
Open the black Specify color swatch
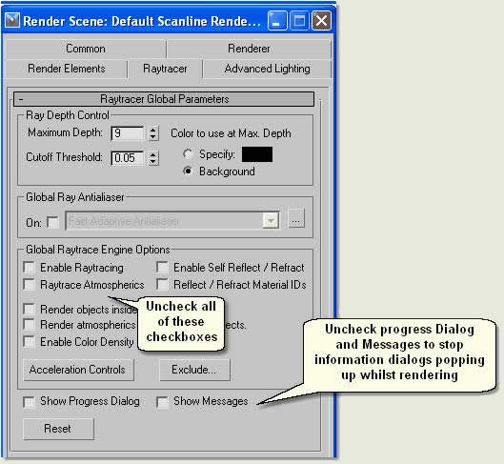[257, 154]
